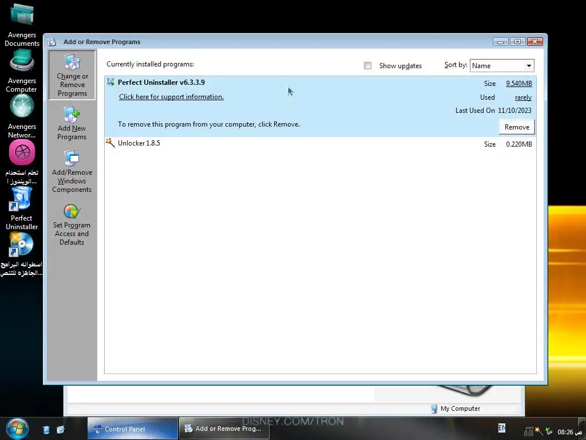
Task: Click the Unlocker 1.8.5 wand icon
Action: coord(110,143)
